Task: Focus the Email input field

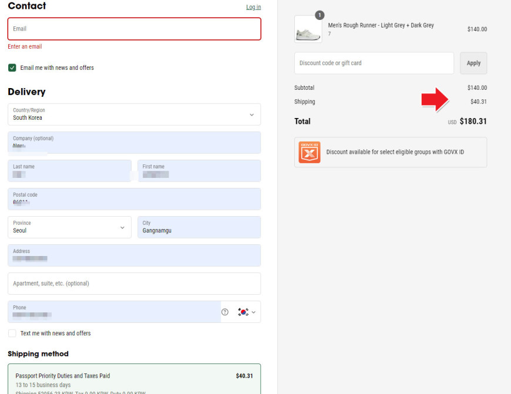Action: pyautogui.click(x=135, y=29)
